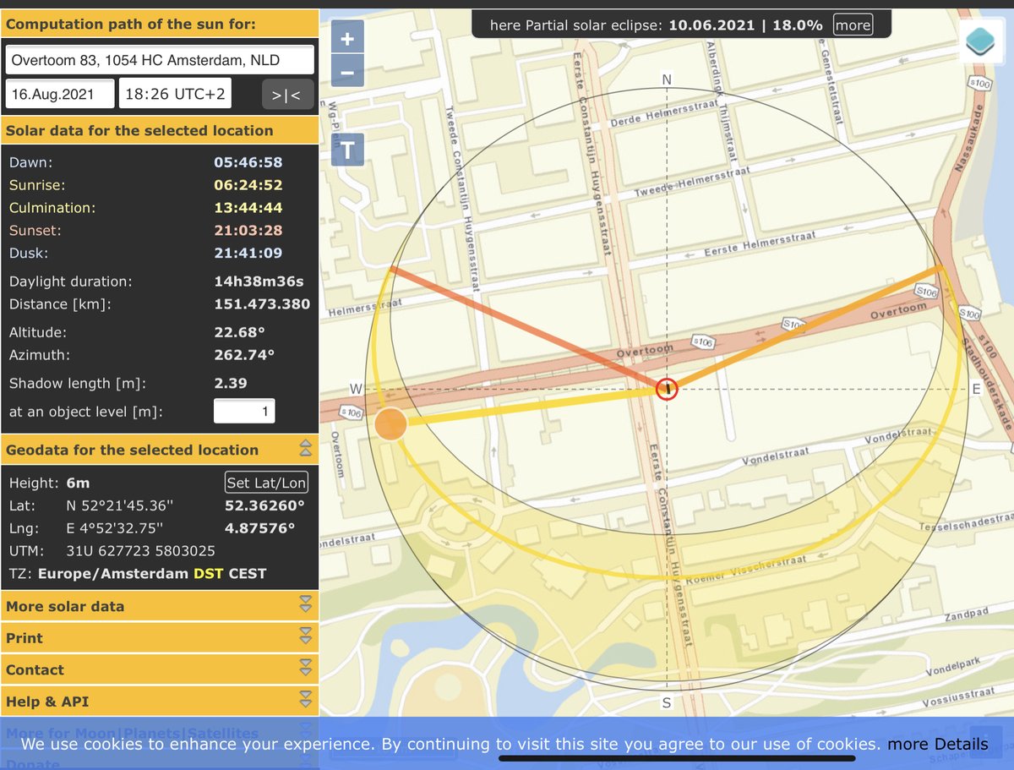Click the Distance value 151.473.380
This screenshot has width=1014, height=770.
[x=262, y=304]
